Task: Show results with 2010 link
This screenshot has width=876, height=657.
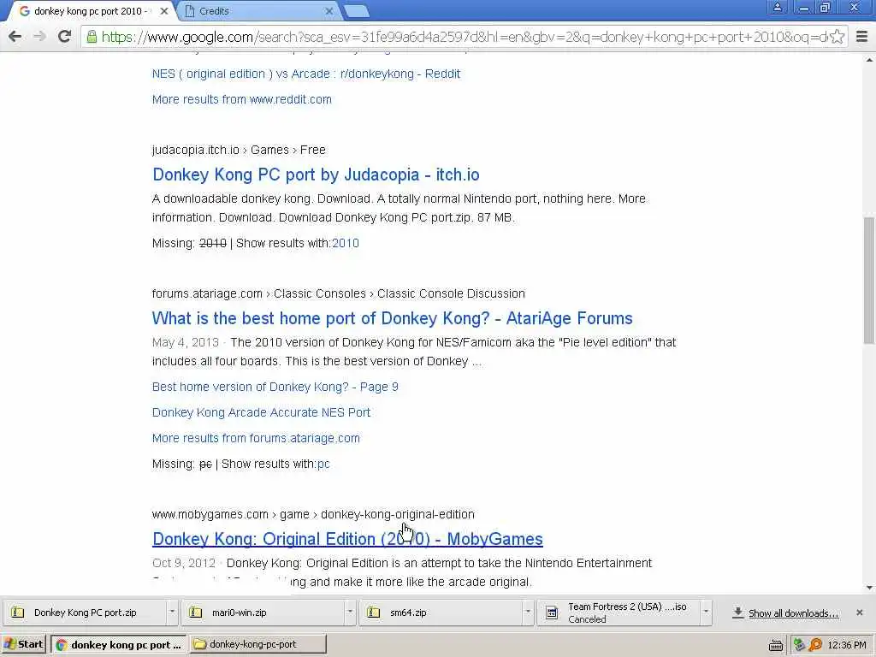Action: pos(346,243)
